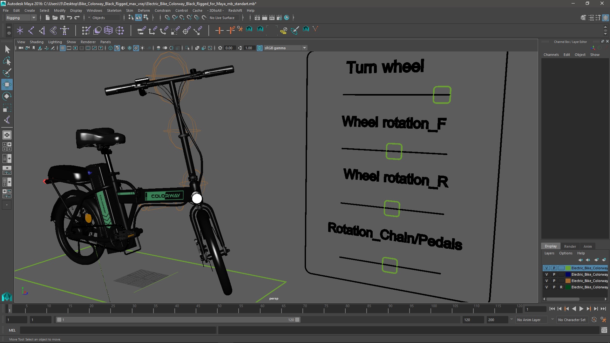Toggle visibility V of the blue layer

click(546, 274)
